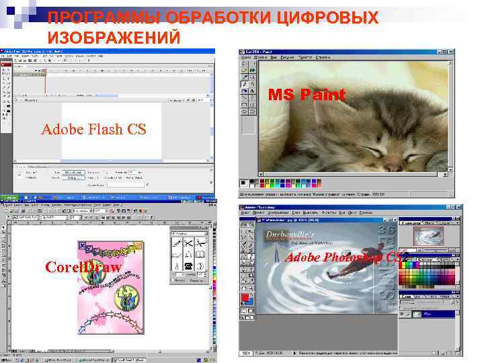Image resolution: width=484 pixels, height=363 pixels.
Task: Open the 'Правка' menu in Paint
Action: coord(261,57)
